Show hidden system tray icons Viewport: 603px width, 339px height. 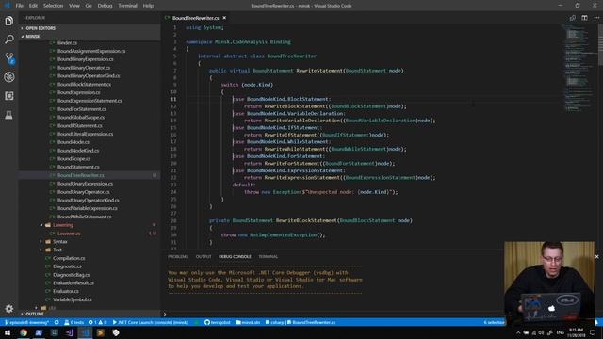point(518,332)
